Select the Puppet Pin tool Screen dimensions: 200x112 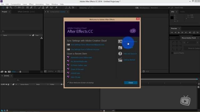(x=56, y=7)
